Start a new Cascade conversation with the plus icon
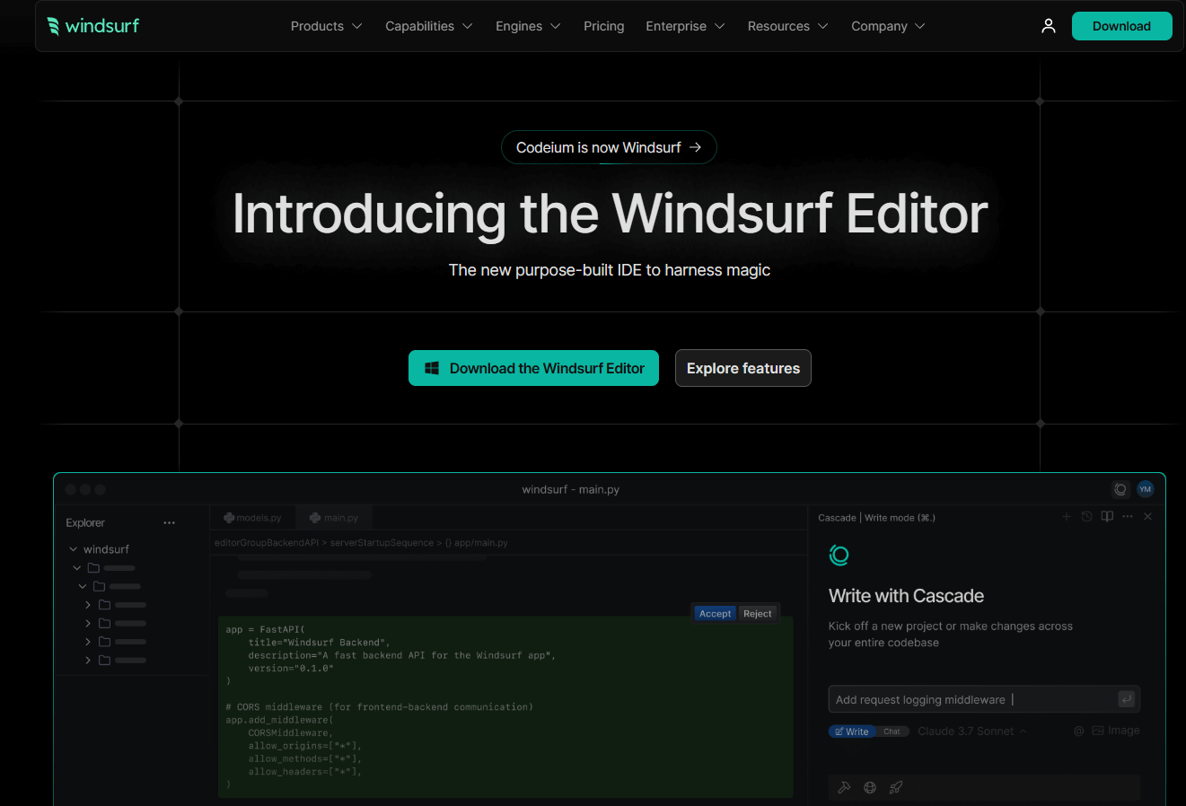The image size is (1186, 806). click(x=1067, y=516)
